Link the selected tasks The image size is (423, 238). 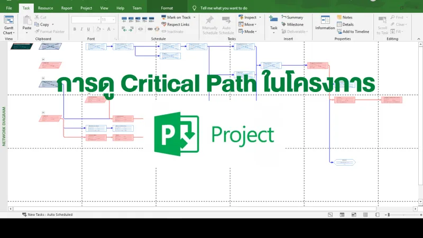point(150,29)
